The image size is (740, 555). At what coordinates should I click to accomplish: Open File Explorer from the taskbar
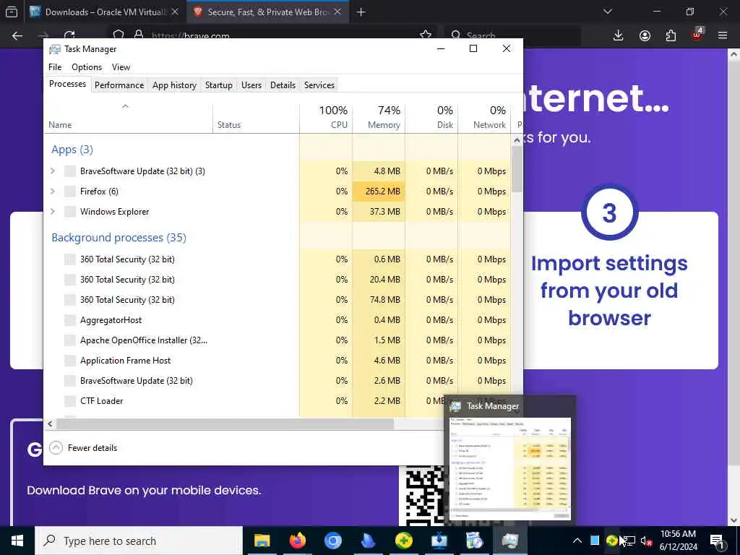[262, 541]
